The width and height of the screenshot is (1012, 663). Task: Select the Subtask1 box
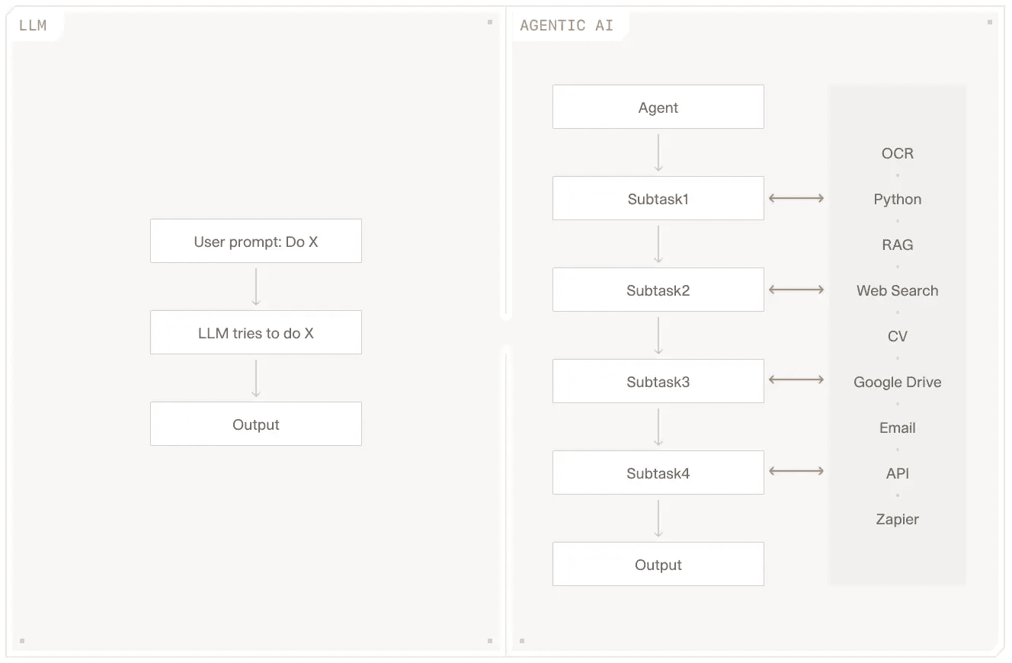click(x=658, y=199)
